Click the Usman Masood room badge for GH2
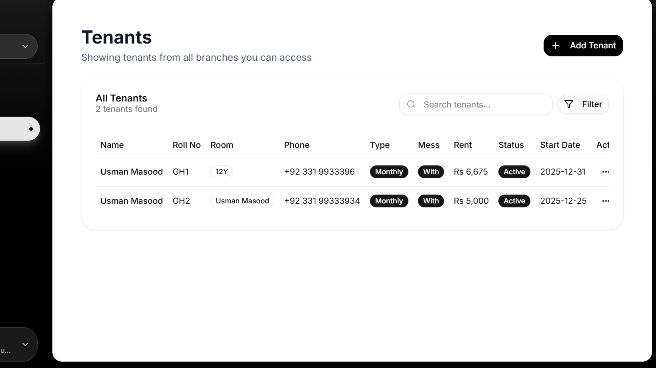Image resolution: width=656 pixels, height=368 pixels. 242,201
